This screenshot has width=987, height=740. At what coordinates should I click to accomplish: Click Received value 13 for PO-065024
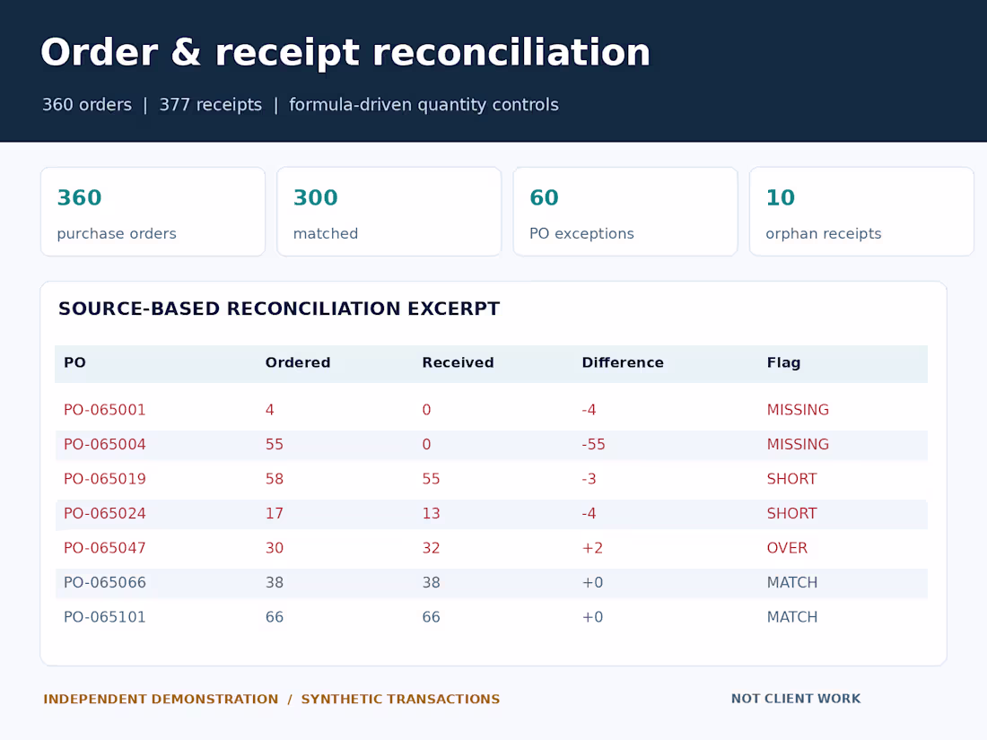coord(432,513)
